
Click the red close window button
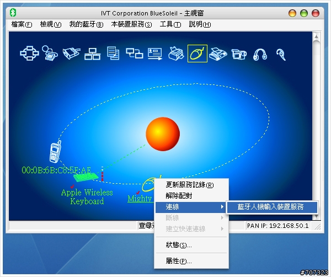(316, 13)
